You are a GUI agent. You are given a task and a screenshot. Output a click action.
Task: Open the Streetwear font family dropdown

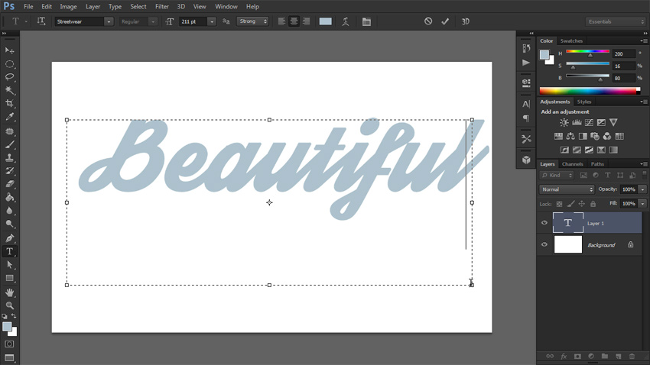[109, 21]
